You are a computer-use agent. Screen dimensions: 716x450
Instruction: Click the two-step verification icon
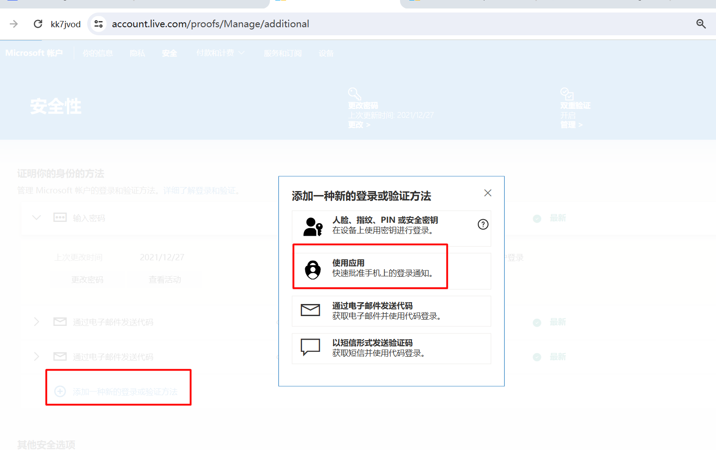click(567, 94)
